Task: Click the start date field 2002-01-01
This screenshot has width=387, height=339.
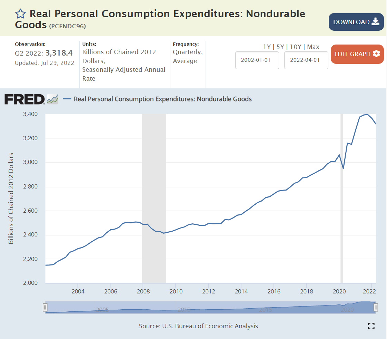Action: tap(257, 60)
